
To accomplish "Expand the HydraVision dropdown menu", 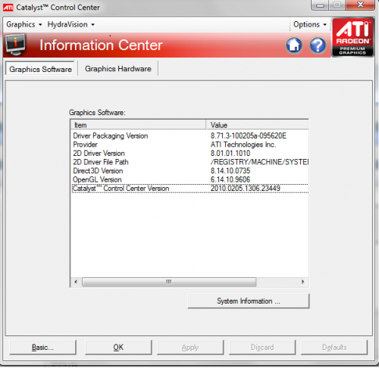I will (70, 24).
